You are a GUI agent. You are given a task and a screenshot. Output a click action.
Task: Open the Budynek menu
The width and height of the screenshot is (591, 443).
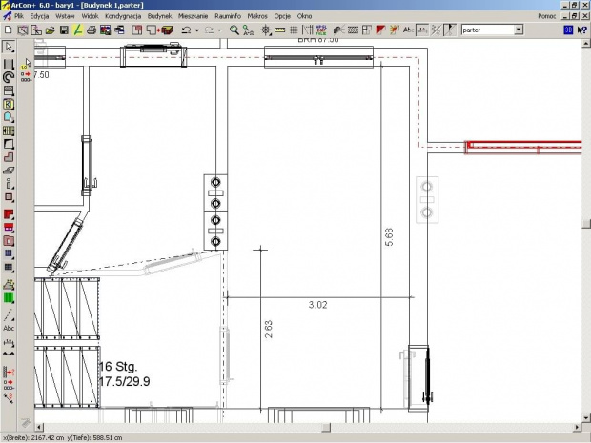159,17
